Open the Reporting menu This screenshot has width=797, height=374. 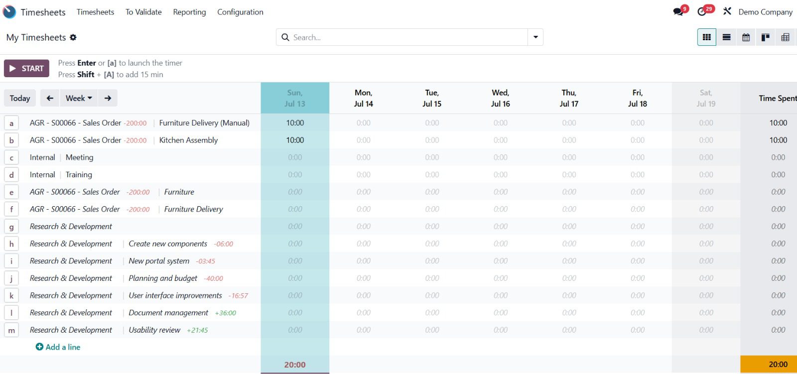point(189,12)
